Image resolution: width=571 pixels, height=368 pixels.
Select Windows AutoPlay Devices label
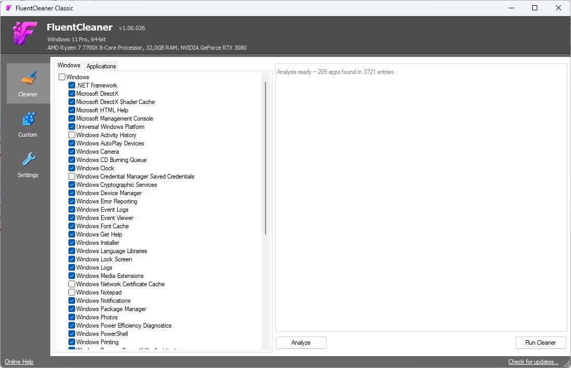[110, 143]
